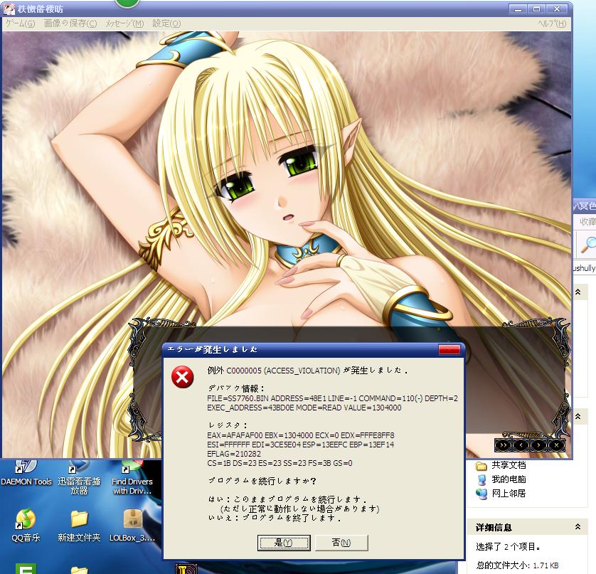Open 迅雷看看播放器 desktop shortcut
This screenshot has width=596, height=574.
coord(79,477)
